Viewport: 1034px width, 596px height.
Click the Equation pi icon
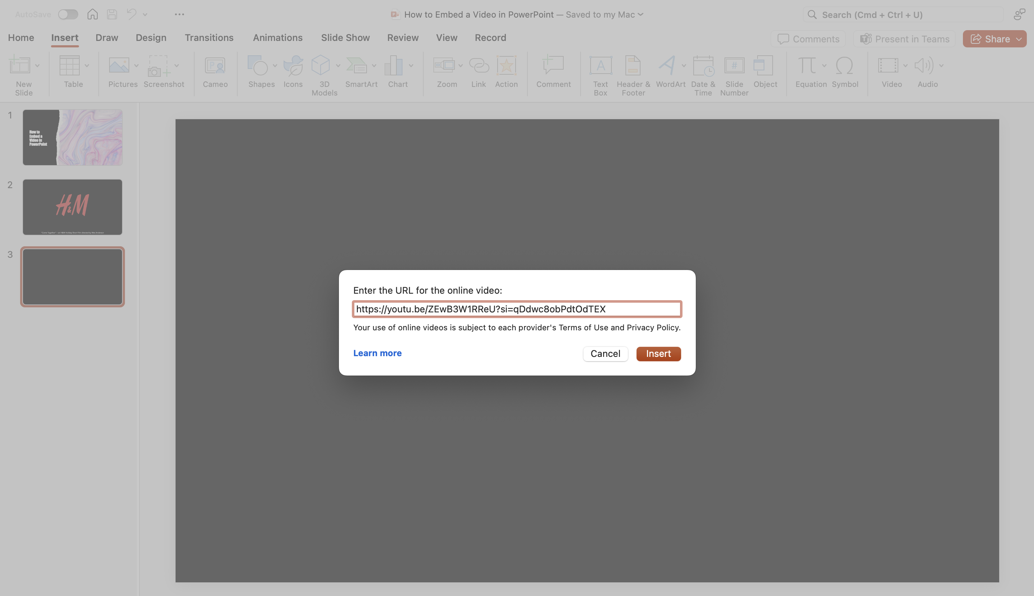[x=807, y=65]
